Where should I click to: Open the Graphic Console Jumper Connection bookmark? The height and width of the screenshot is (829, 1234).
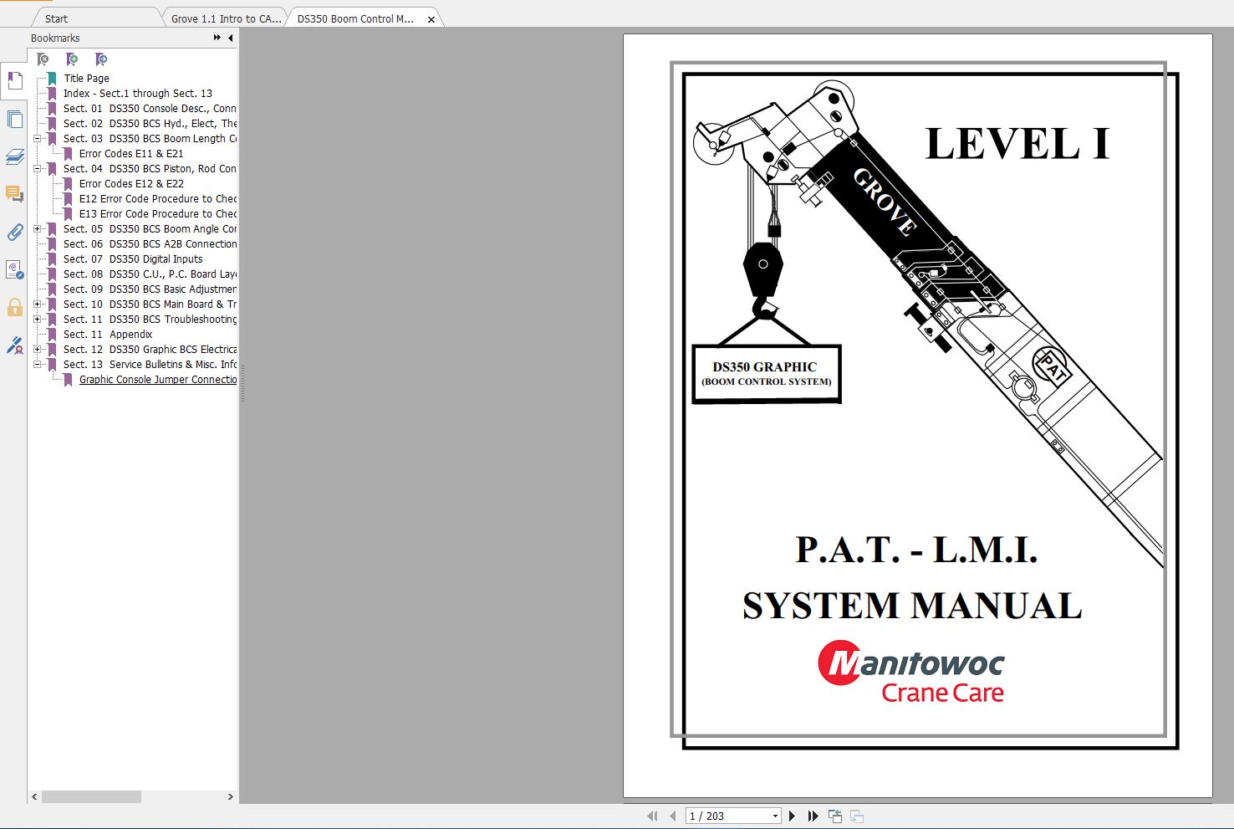(158, 380)
